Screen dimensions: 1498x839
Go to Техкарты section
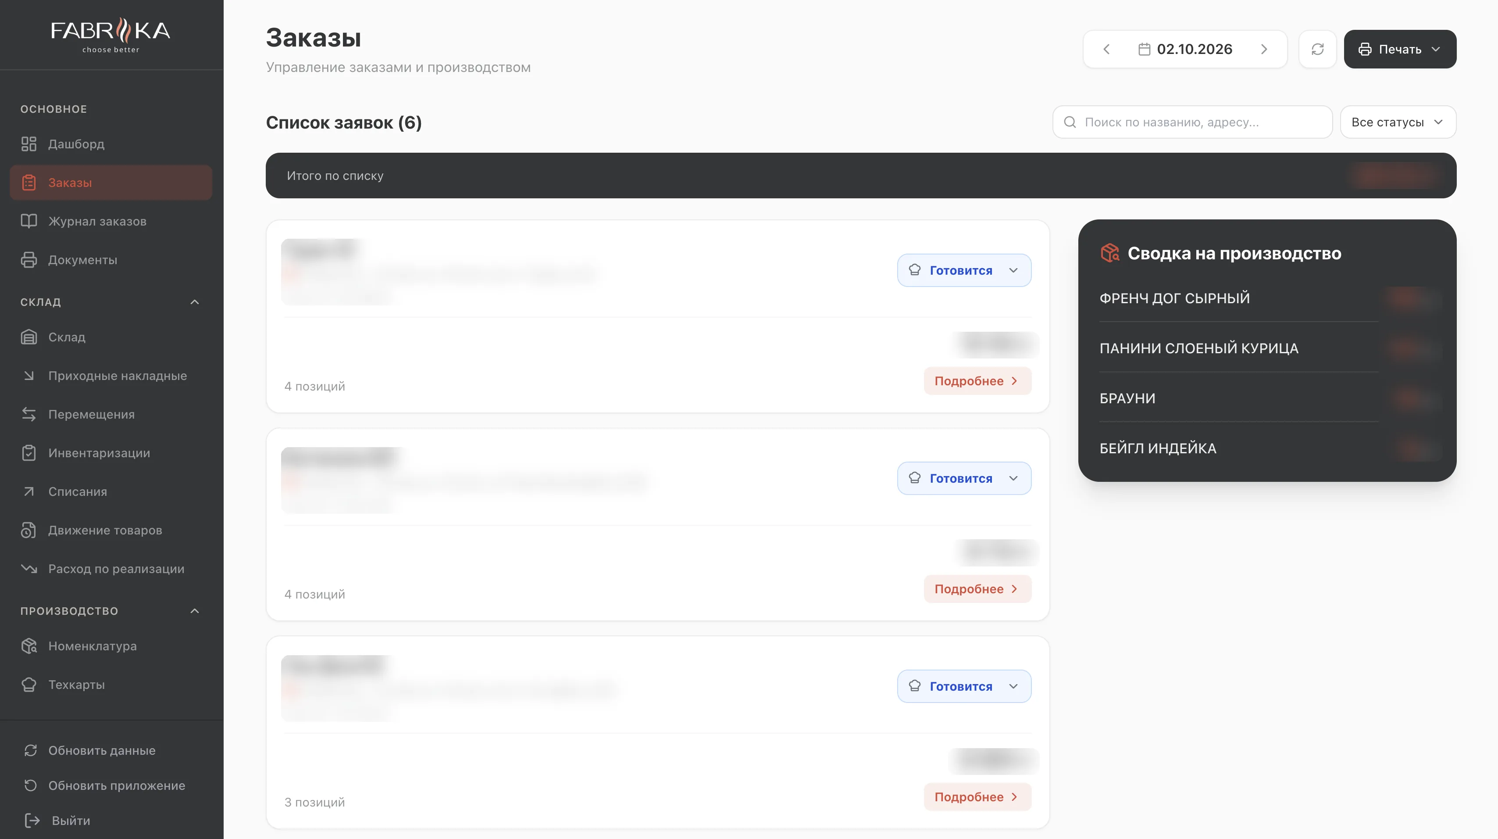click(x=111, y=685)
